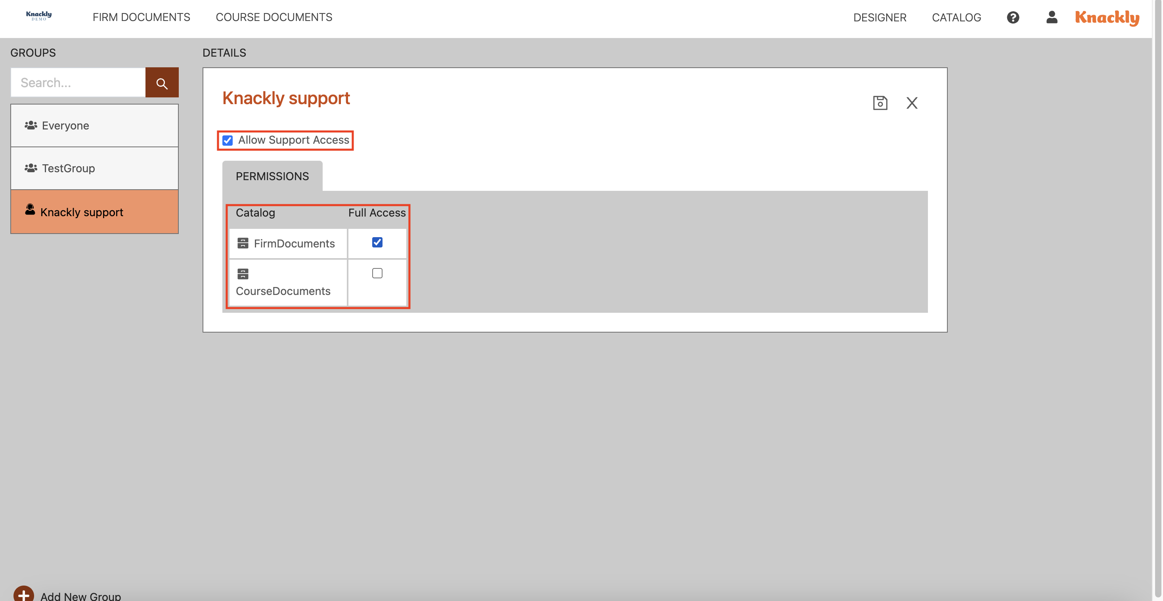The height and width of the screenshot is (601, 1163).
Task: Click the magnifier search button
Action: pyautogui.click(x=162, y=82)
